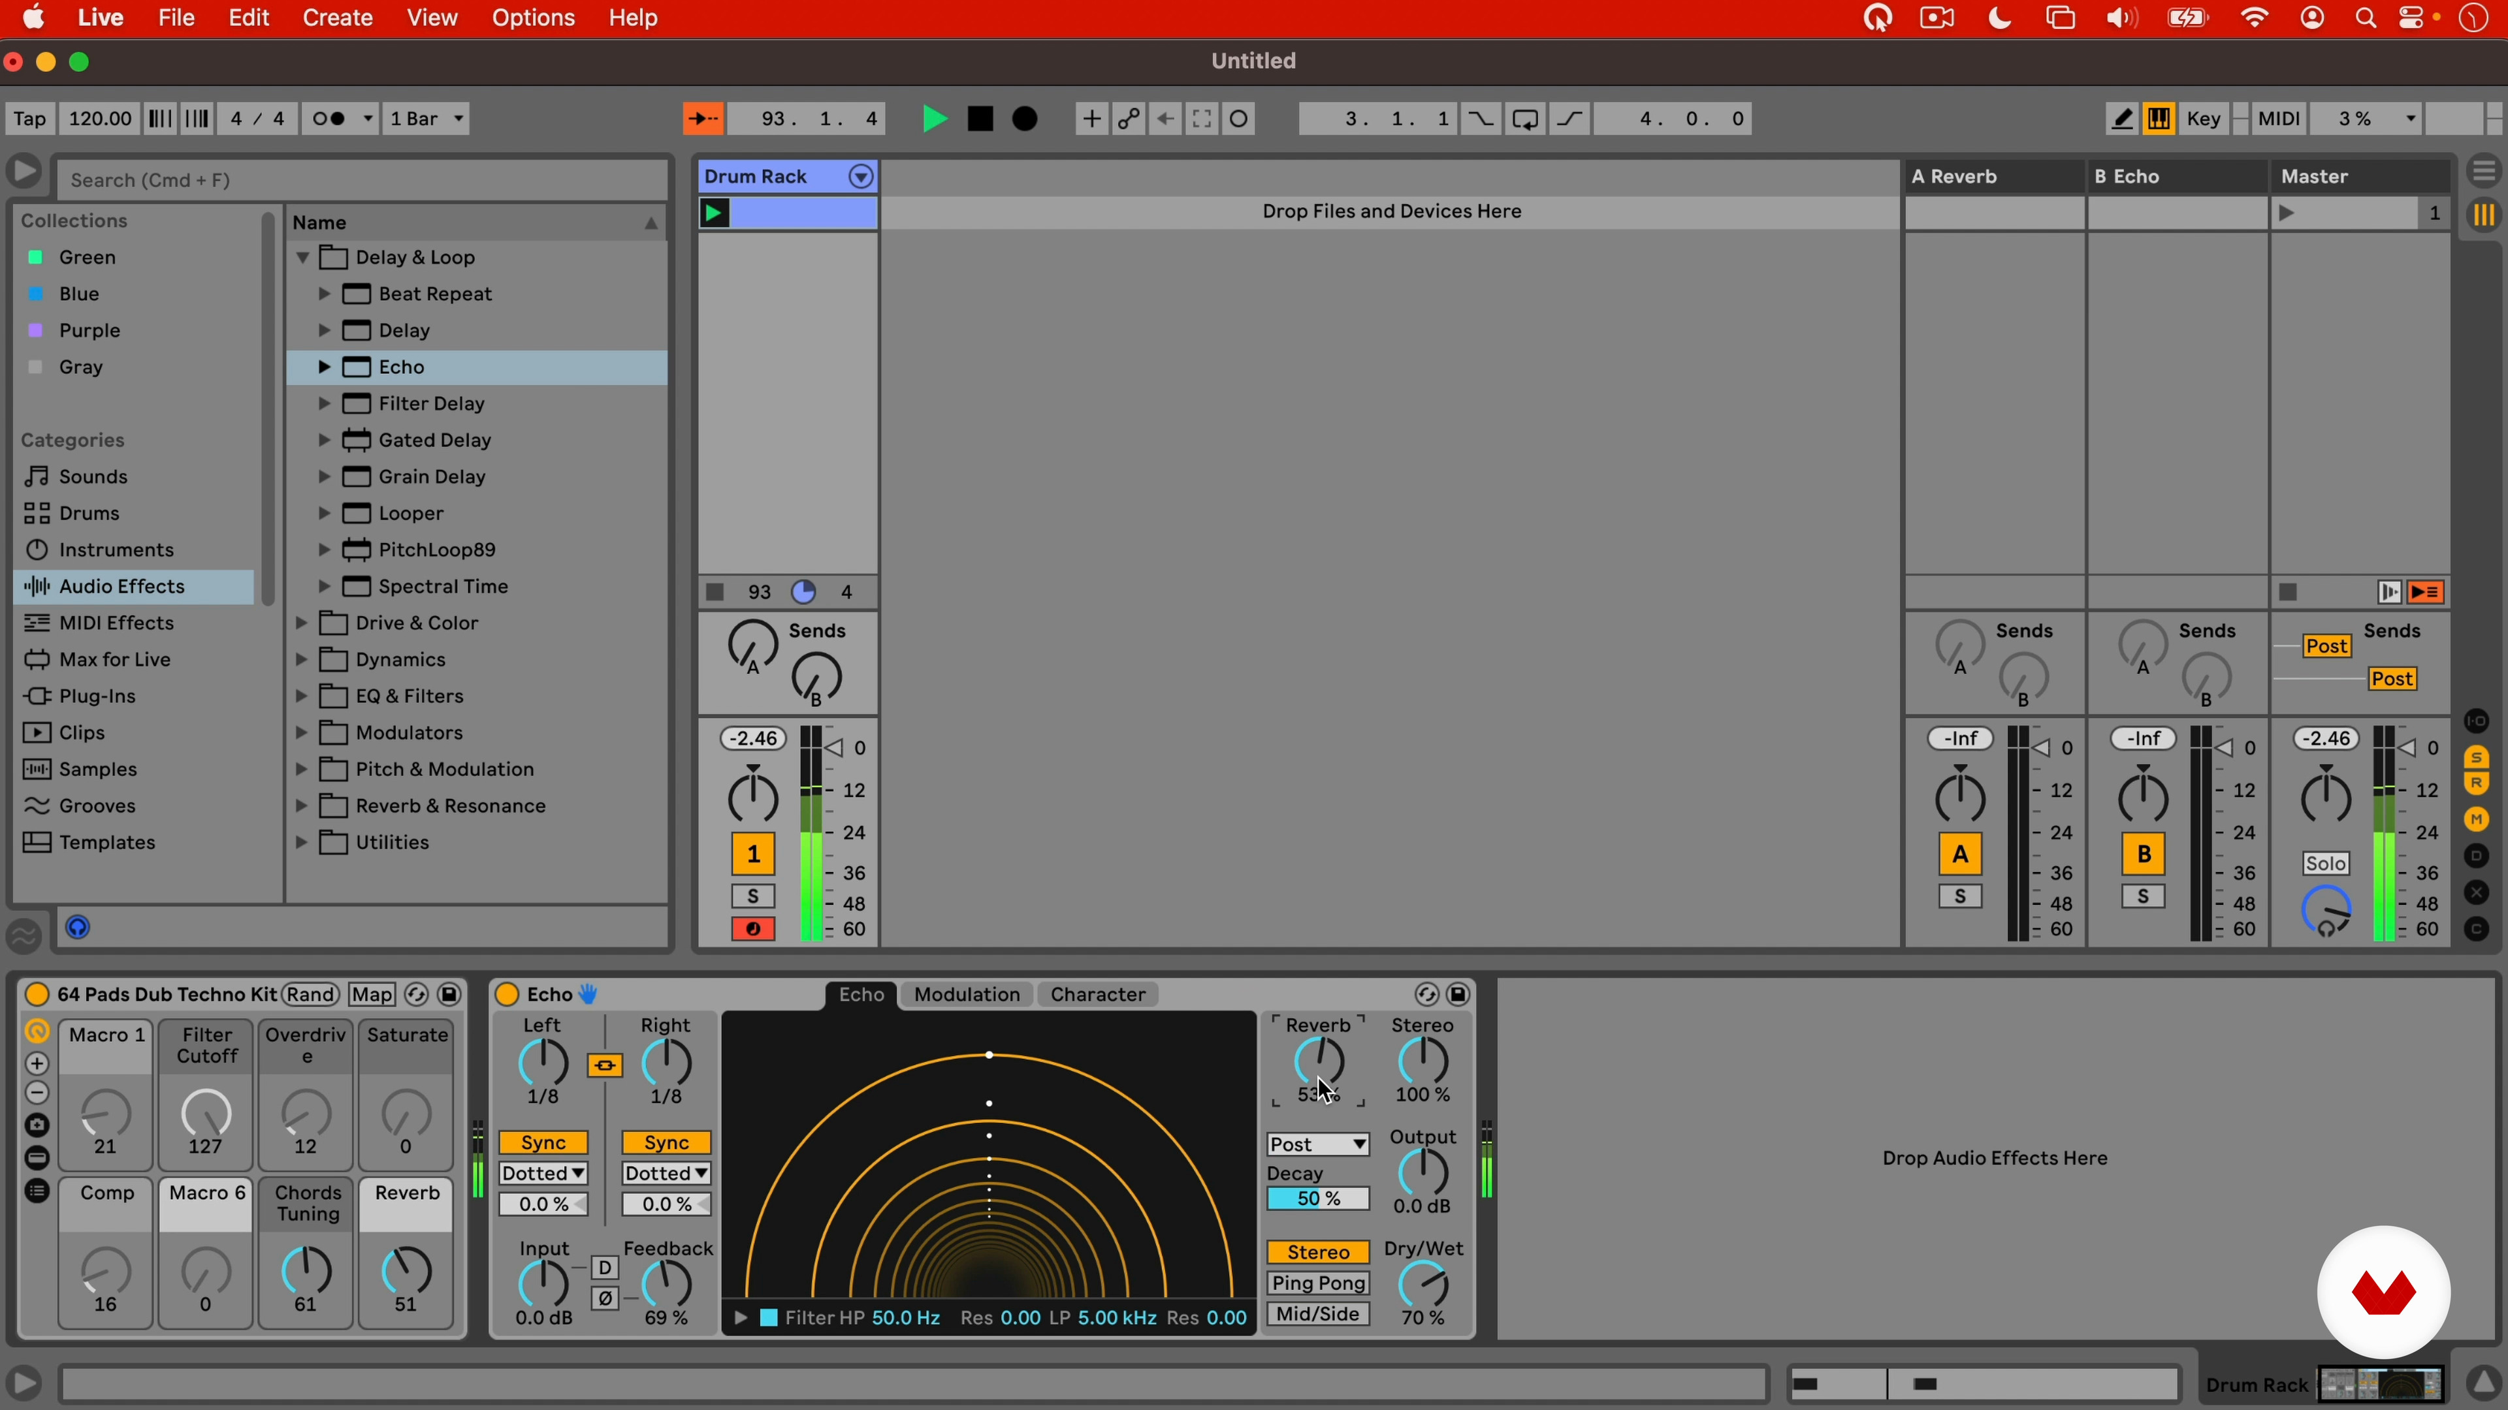Expand the Reverb & Resonance folder
The image size is (2508, 1410).
point(302,806)
